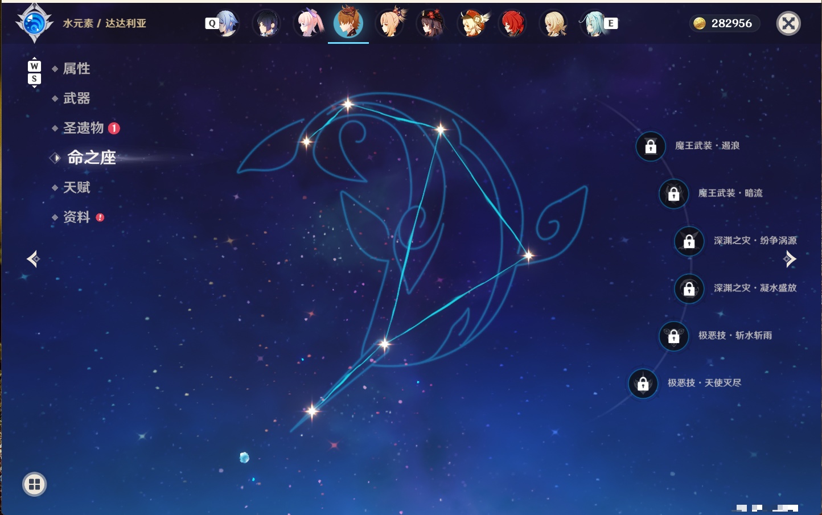Open locked constellation 魔王武装·遏浪

tap(651, 146)
